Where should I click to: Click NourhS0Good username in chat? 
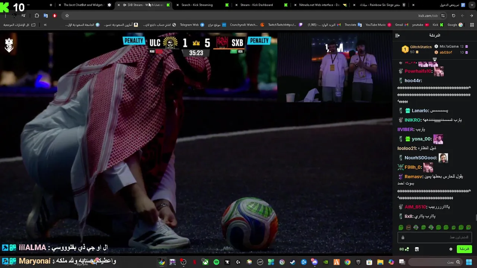click(x=421, y=157)
